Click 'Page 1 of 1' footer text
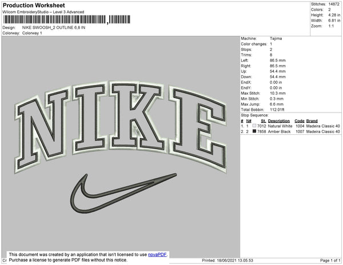 point(330,260)
